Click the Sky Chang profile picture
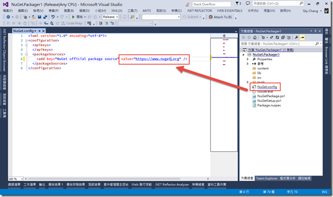The width and height of the screenshot is (333, 197). tap(326, 11)
